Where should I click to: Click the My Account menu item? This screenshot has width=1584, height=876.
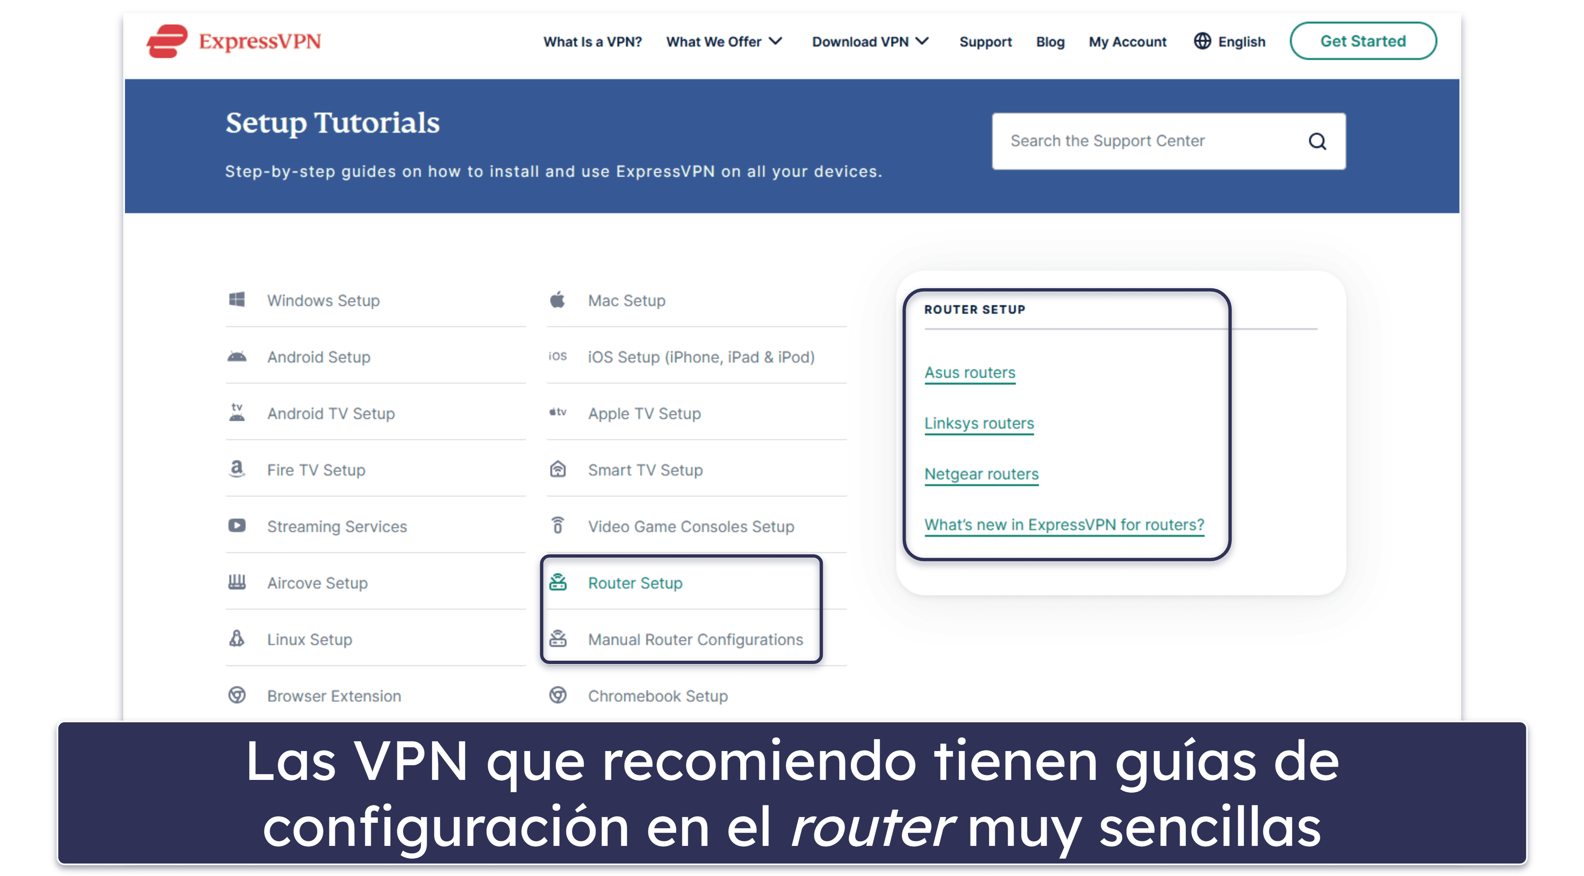(1126, 41)
